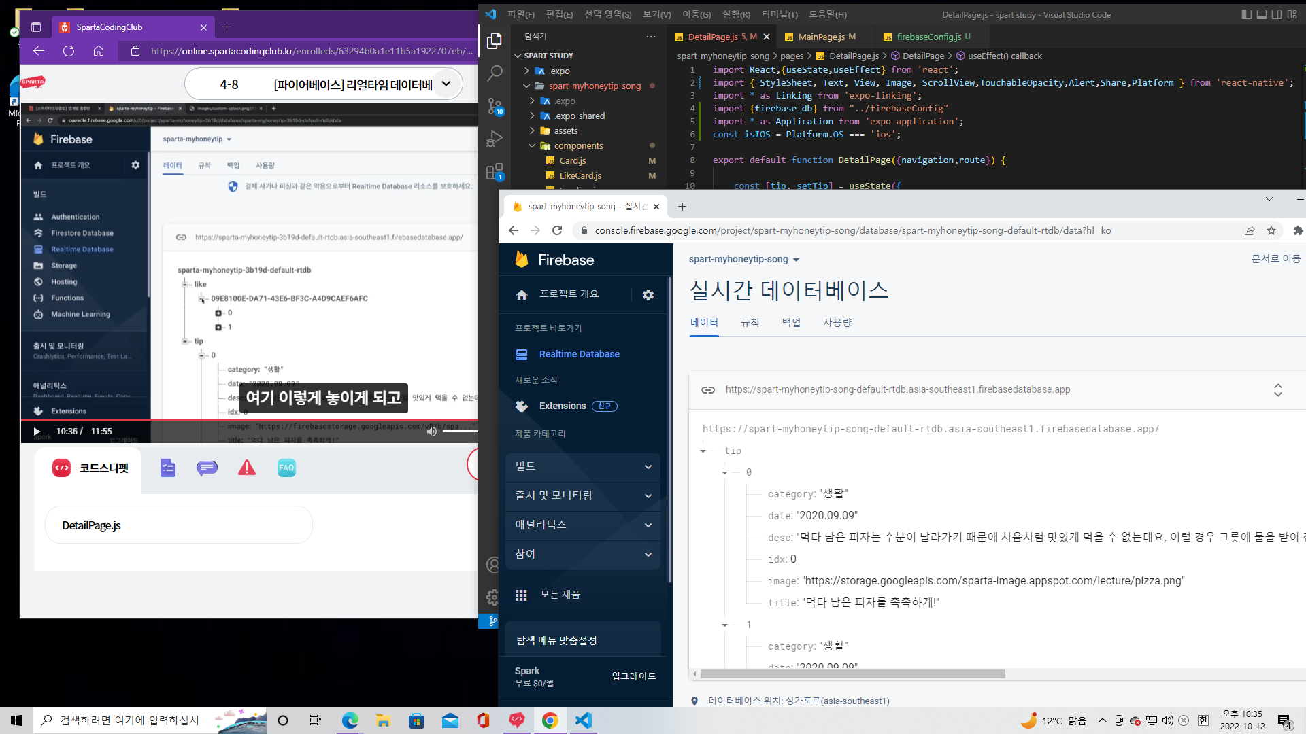Toggle the VS Code panel layout button
The image size is (1306, 734).
click(1261, 14)
